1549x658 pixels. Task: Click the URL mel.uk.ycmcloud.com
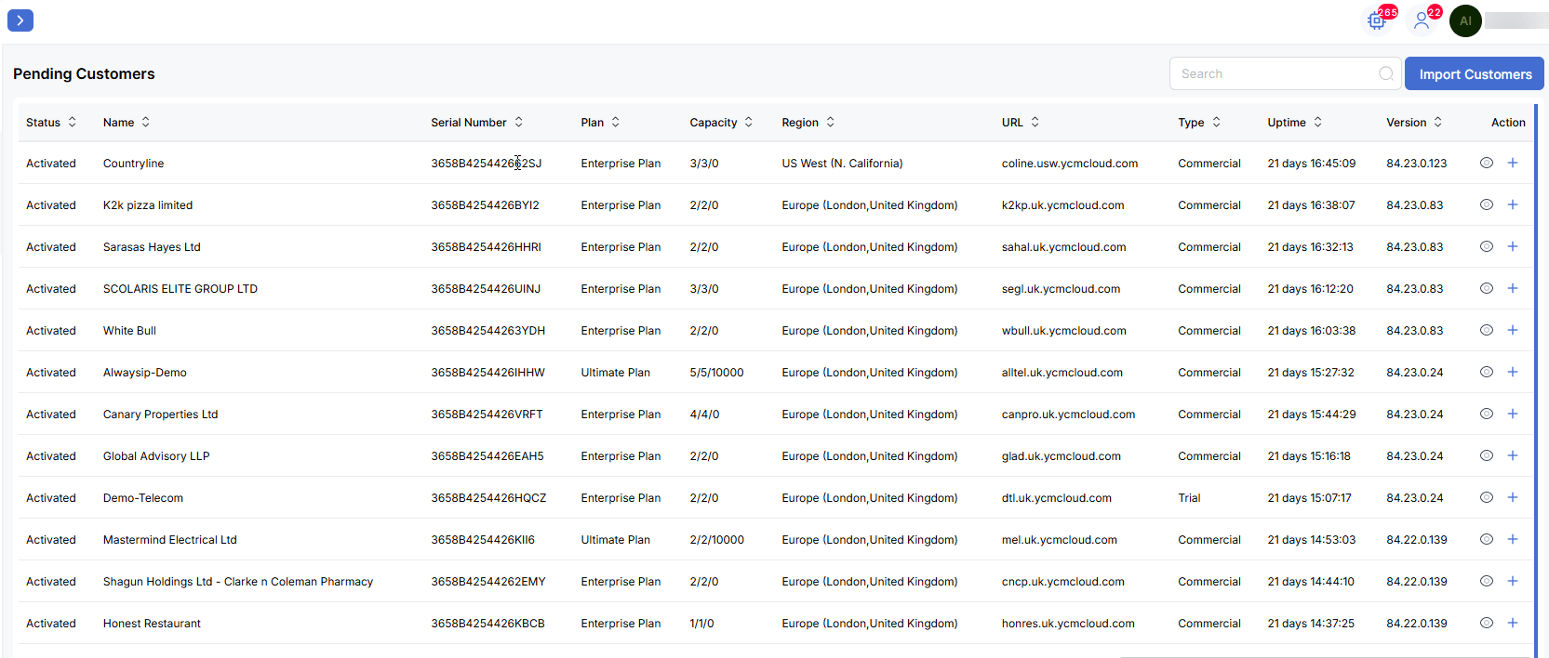[x=1060, y=540]
